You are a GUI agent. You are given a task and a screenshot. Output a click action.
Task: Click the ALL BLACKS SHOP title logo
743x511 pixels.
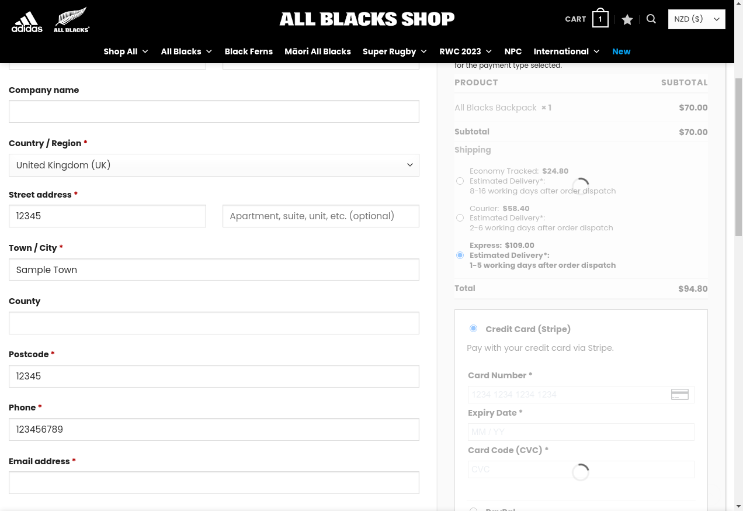tap(367, 19)
